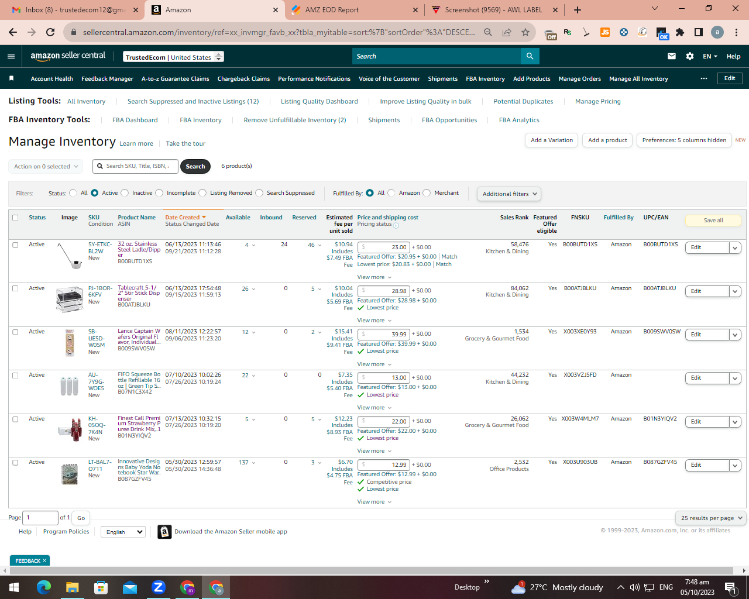Check the row checkbox for SKU PJ-1BOR-6KFV

pyautogui.click(x=15, y=288)
